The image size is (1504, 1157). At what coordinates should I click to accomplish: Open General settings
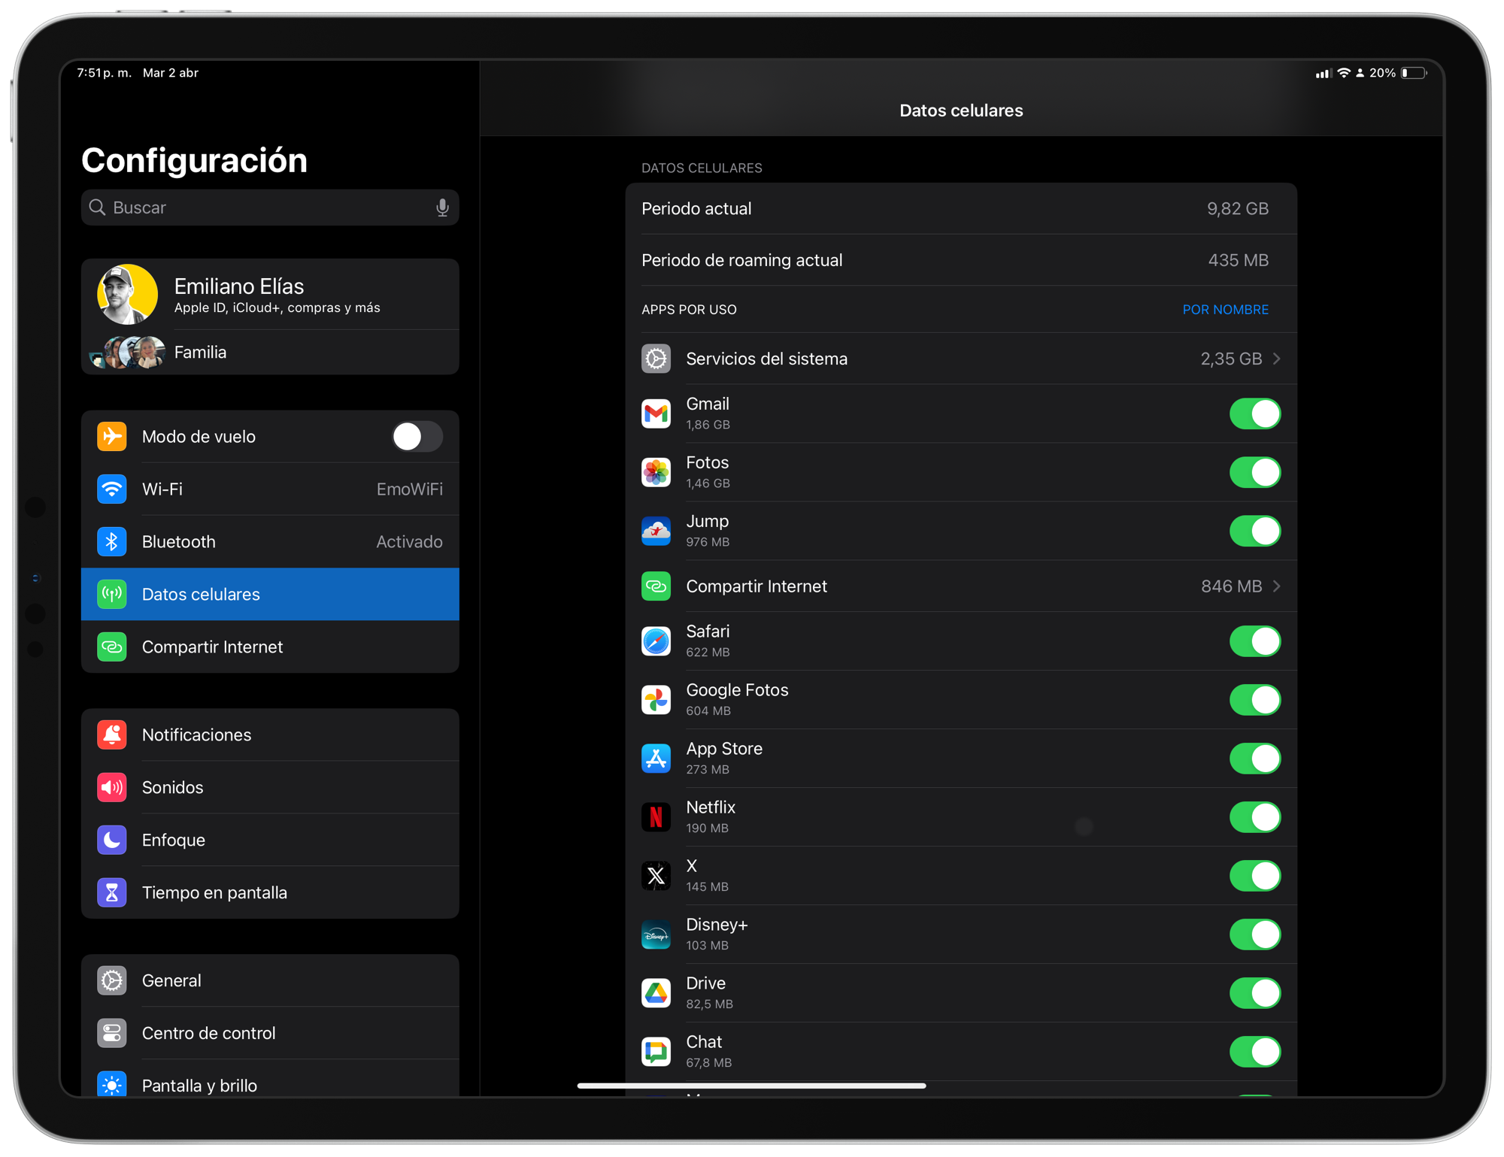(x=270, y=981)
